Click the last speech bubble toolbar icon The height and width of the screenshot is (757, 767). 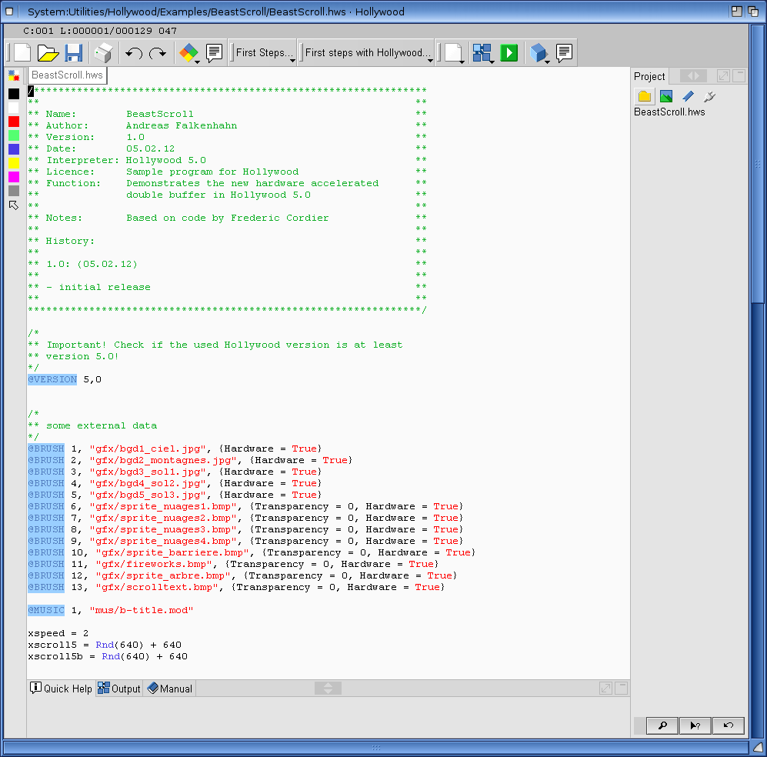point(564,53)
